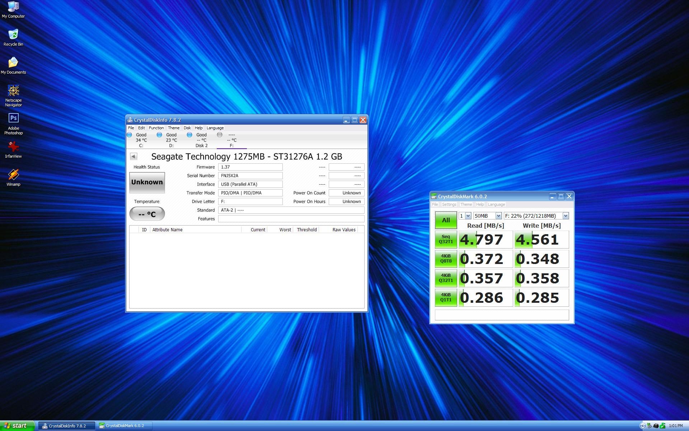Click the Interface field USB (Parallel ATA)

250,184
